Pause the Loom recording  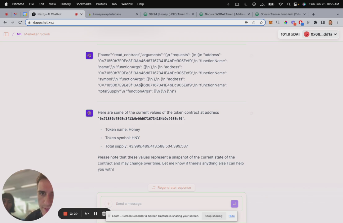tap(96, 214)
